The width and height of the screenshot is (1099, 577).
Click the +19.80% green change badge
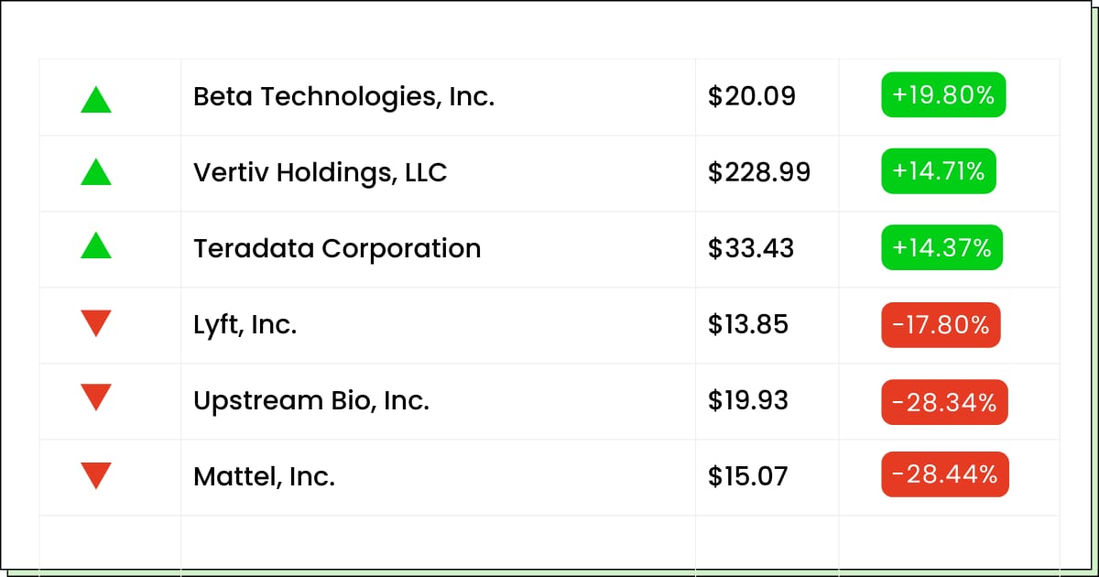943,94
